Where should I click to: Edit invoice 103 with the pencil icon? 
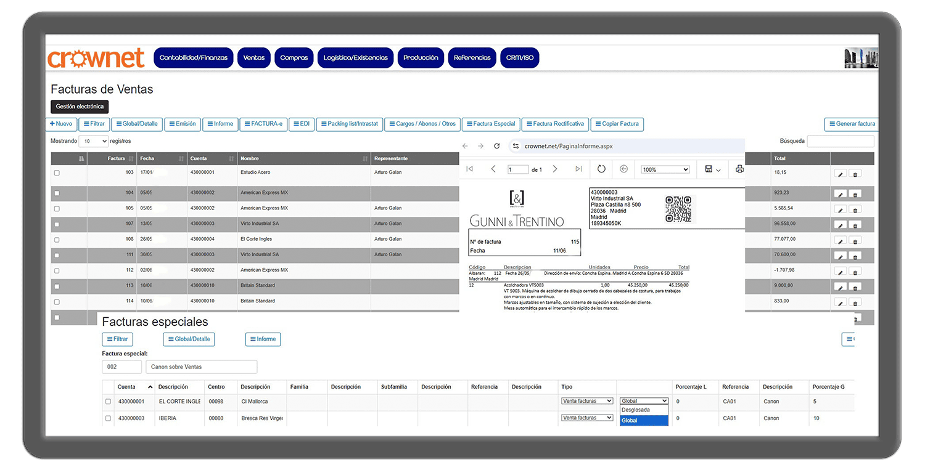[x=840, y=174]
